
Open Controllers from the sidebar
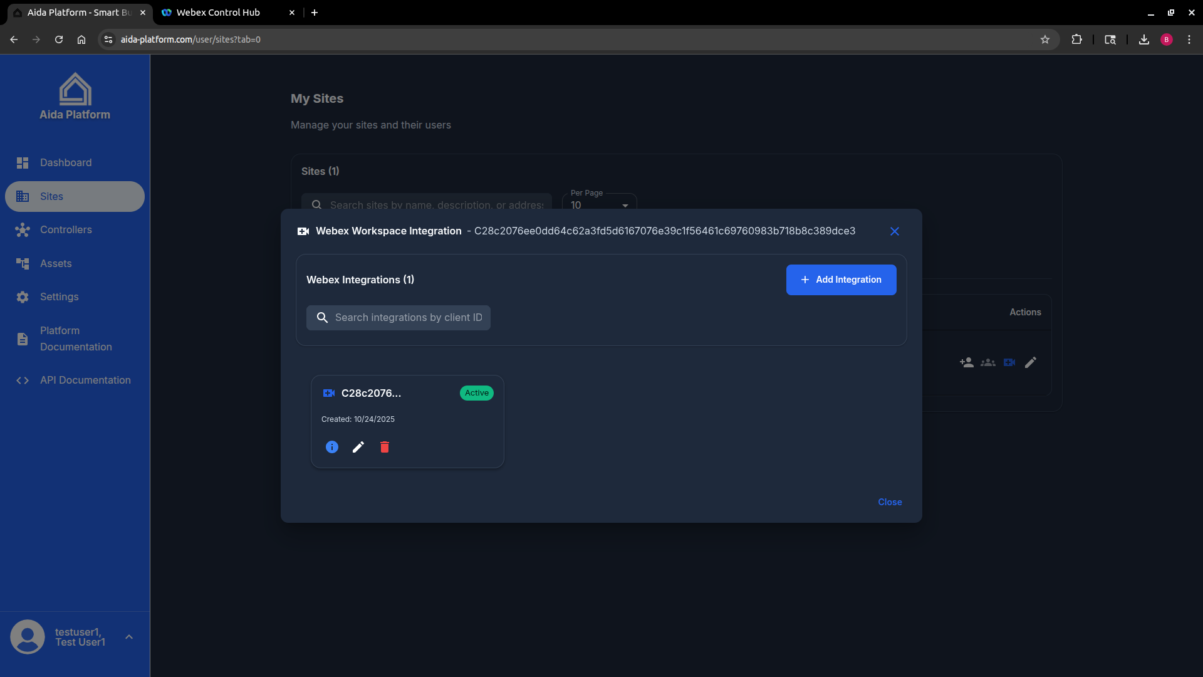pyautogui.click(x=65, y=229)
